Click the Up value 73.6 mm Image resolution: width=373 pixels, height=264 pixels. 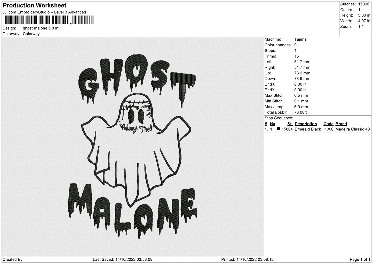point(302,73)
